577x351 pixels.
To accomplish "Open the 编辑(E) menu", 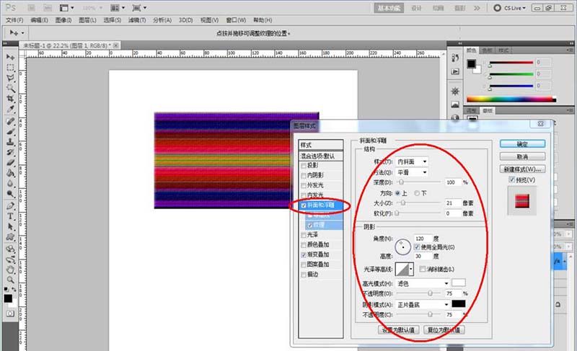I will pos(39,20).
